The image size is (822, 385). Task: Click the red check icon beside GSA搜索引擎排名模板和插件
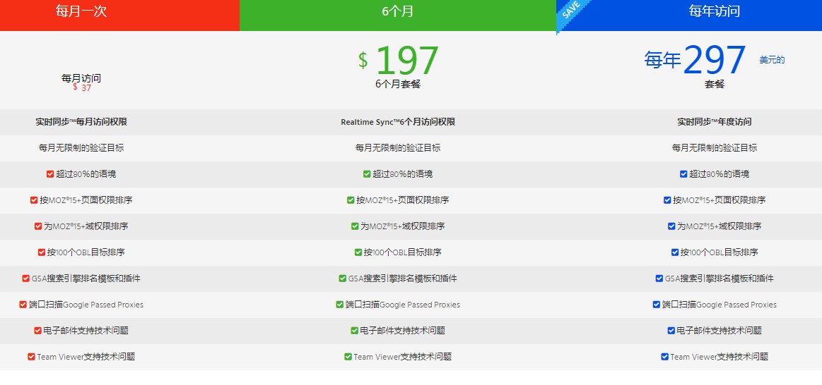(25, 279)
